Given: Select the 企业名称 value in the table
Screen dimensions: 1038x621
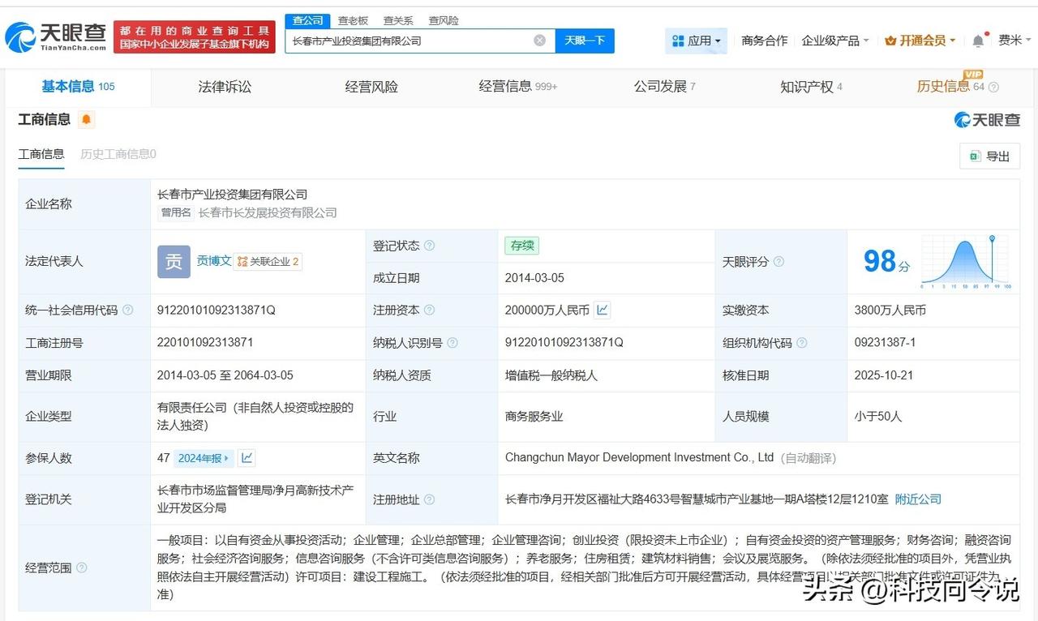Looking at the screenshot, I should tap(233, 195).
